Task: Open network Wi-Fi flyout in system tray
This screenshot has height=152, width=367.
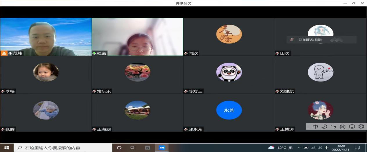Action: tap(313, 148)
